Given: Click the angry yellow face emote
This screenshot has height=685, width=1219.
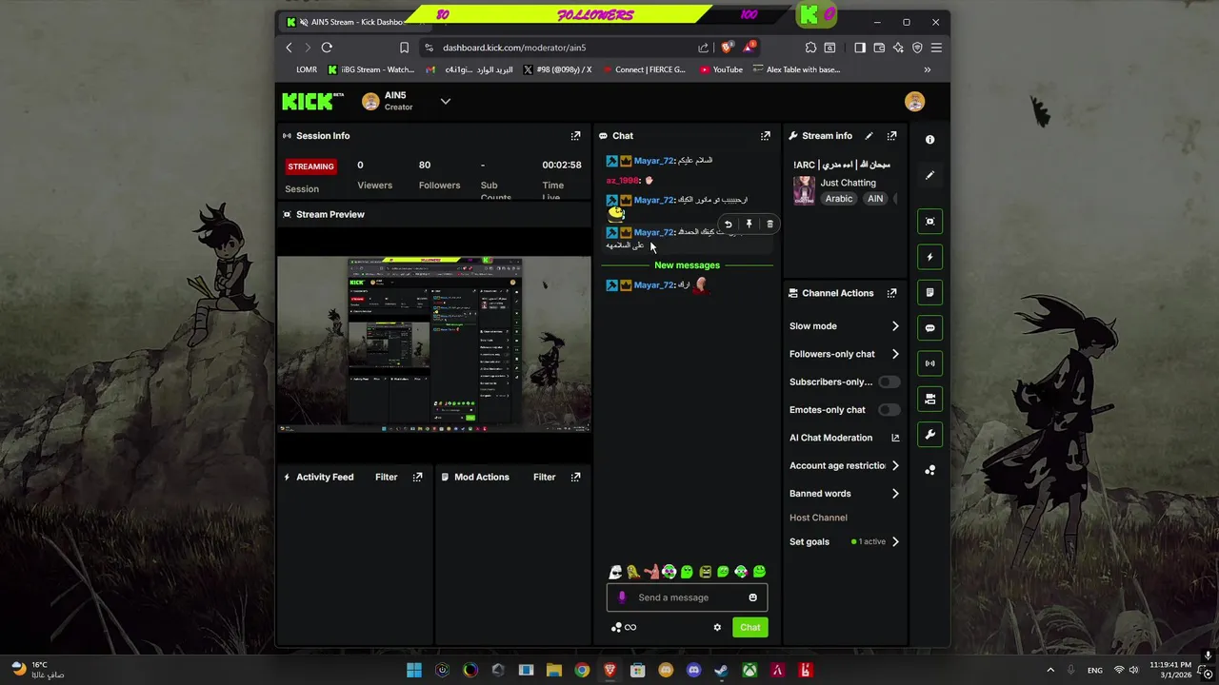Looking at the screenshot, I should [x=705, y=572].
